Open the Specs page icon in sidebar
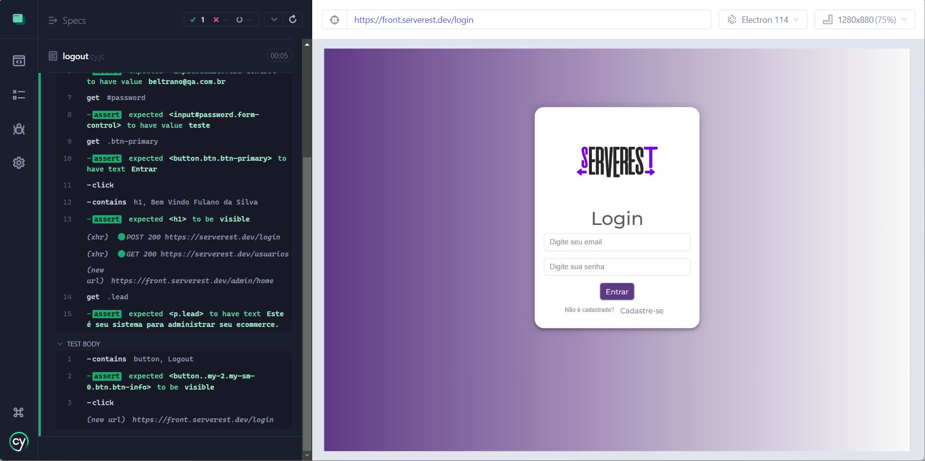 coord(18,61)
